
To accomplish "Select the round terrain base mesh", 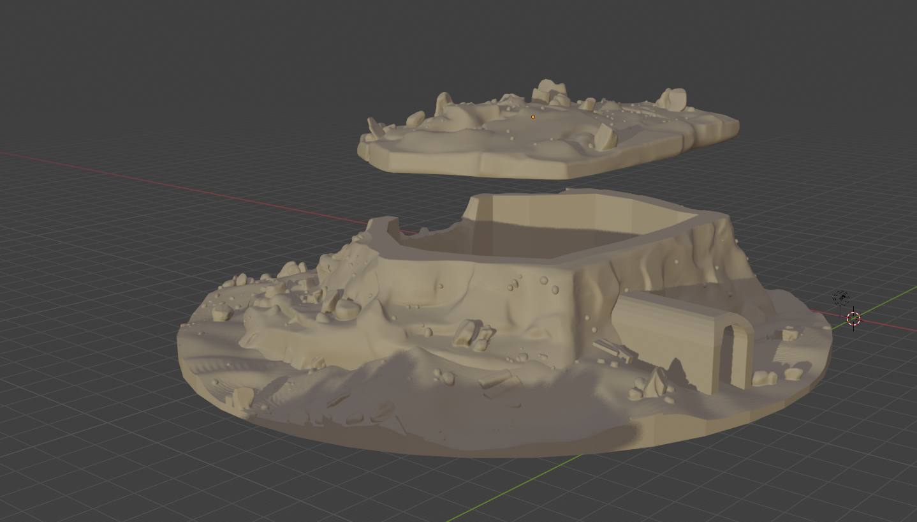I will (x=504, y=324).
